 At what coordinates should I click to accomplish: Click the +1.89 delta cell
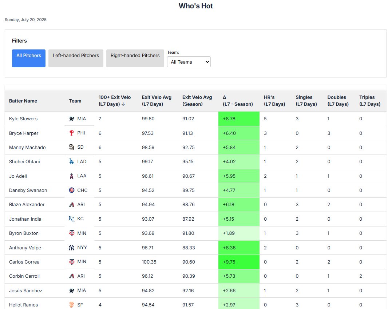[x=239, y=233]
